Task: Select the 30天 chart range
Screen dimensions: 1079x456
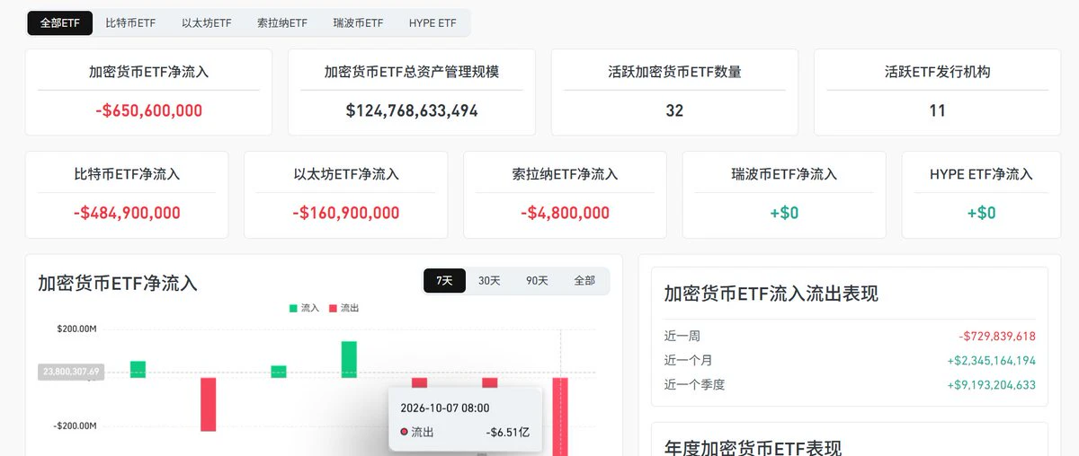Action: coord(489,281)
